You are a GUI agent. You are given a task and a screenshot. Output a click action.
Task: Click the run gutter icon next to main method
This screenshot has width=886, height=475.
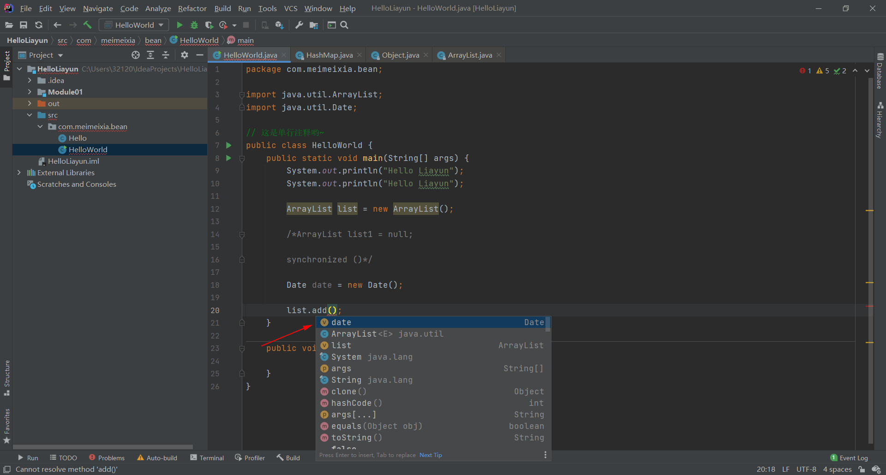click(x=228, y=158)
